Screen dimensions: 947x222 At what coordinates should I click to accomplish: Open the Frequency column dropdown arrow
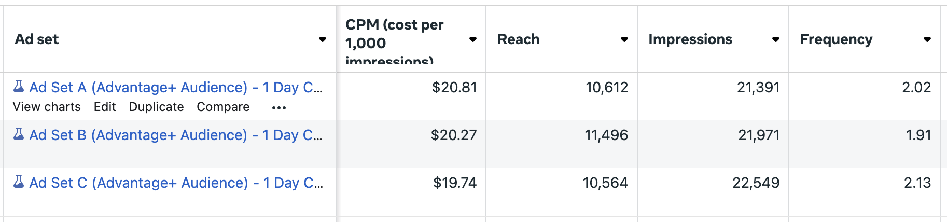[927, 39]
